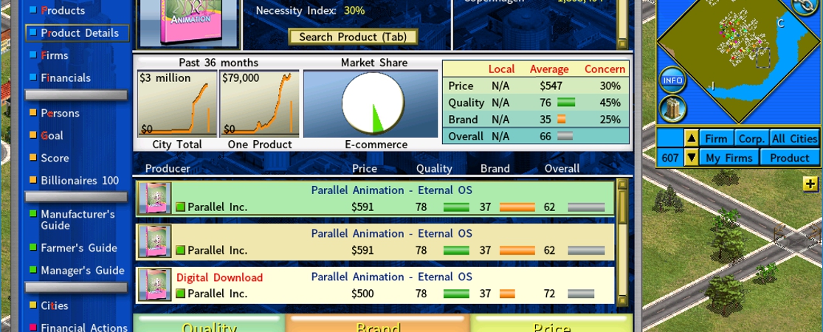View the One Product sales graph
The height and width of the screenshot is (332, 823).
point(259,104)
